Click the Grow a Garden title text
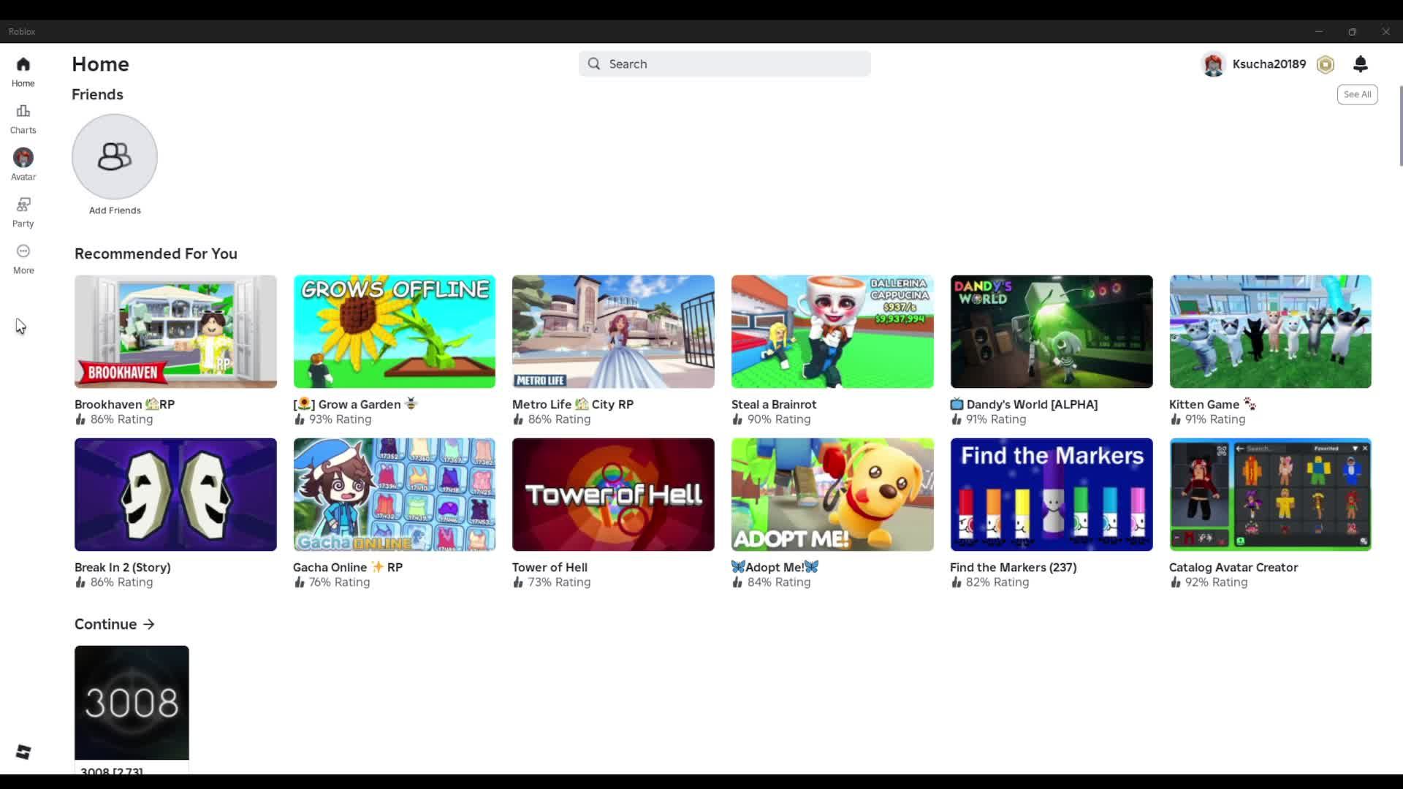Screen dimensions: 1403x789 pos(355,404)
